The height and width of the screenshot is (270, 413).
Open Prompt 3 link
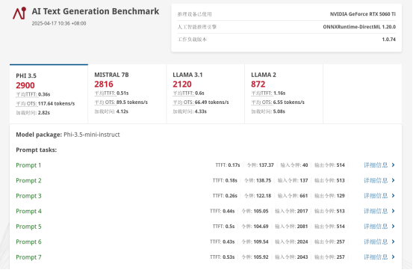click(28, 196)
